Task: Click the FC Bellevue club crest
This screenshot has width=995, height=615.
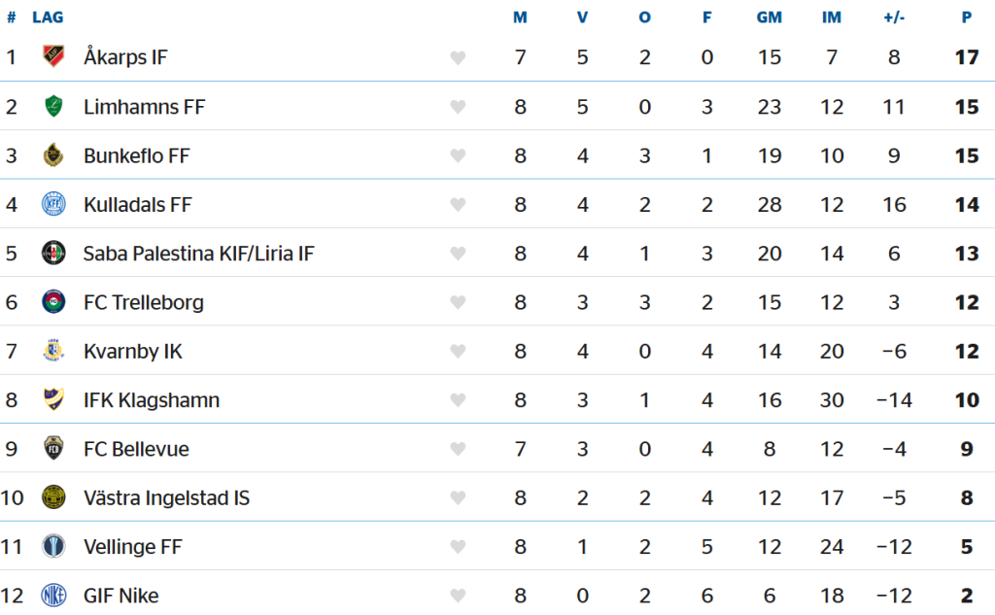Action: (53, 449)
